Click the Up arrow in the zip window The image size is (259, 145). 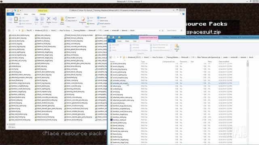click(x=121, y=57)
